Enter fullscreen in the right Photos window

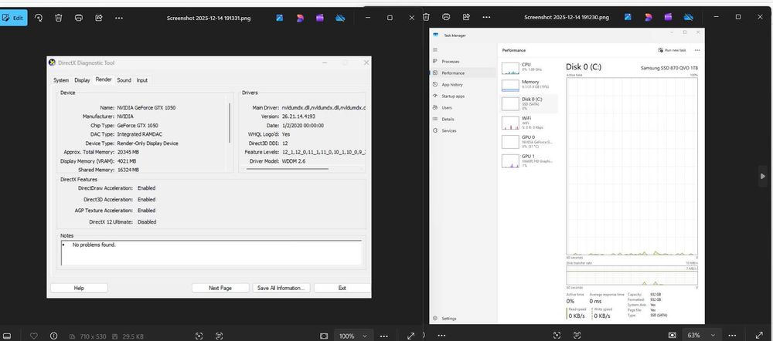click(759, 335)
